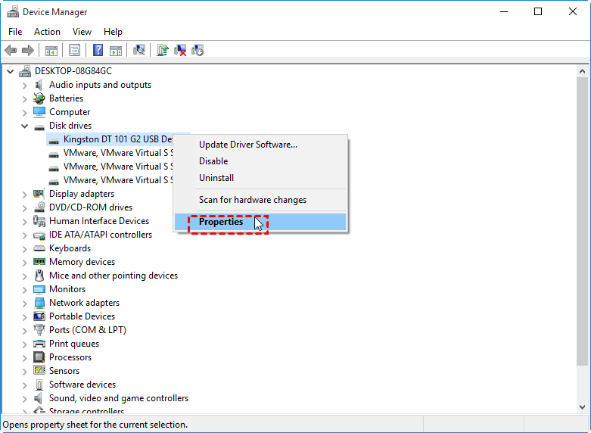Click the Network adapters icon
This screenshot has height=433, width=591.
[39, 303]
